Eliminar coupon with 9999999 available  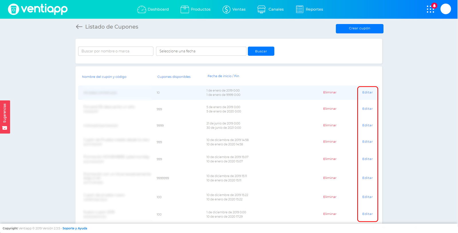pos(330,178)
